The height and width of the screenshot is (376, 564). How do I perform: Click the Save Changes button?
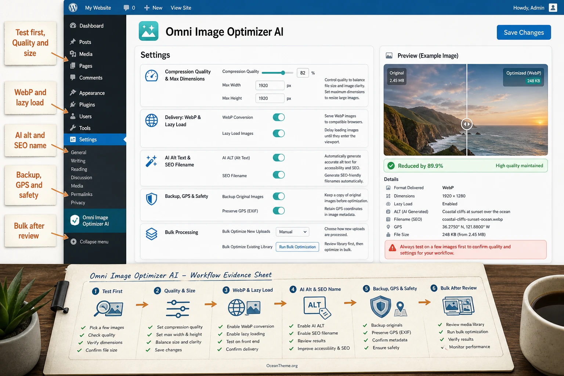click(524, 32)
